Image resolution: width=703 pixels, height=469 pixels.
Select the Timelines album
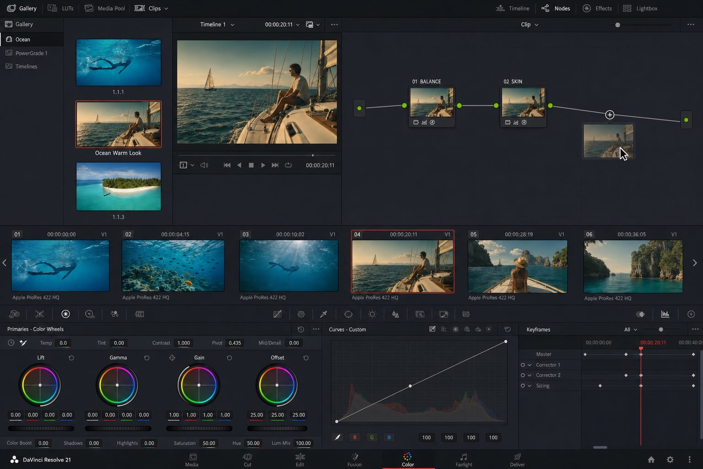pos(32,66)
